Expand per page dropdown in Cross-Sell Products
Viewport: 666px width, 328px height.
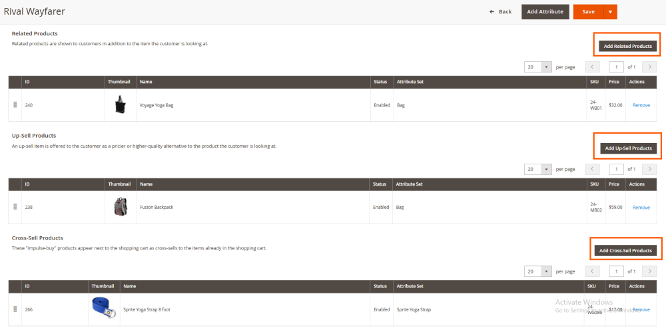547,271
